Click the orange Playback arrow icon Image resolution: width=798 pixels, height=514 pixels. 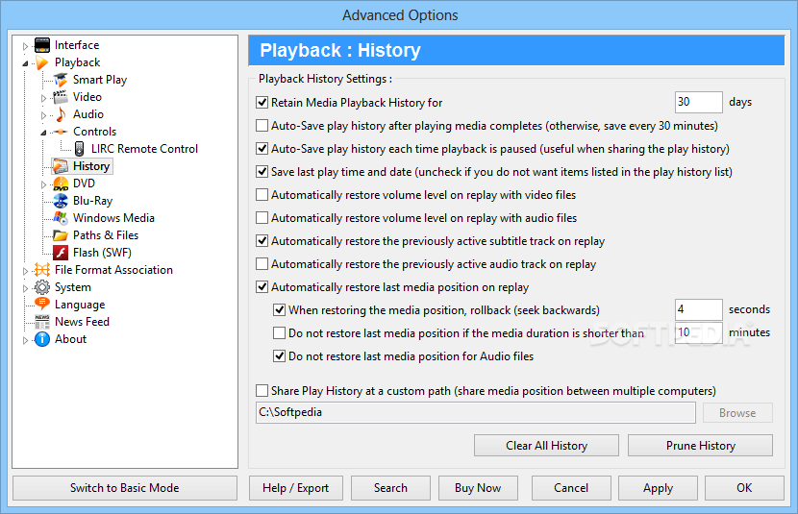coord(42,62)
